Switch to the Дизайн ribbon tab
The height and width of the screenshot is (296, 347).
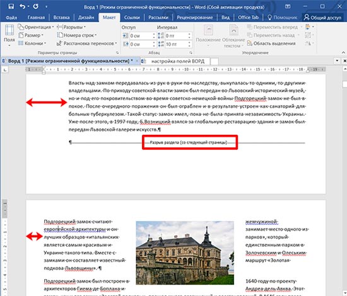[86, 18]
